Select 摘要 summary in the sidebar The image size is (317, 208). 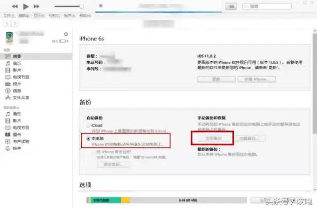(x=36, y=56)
